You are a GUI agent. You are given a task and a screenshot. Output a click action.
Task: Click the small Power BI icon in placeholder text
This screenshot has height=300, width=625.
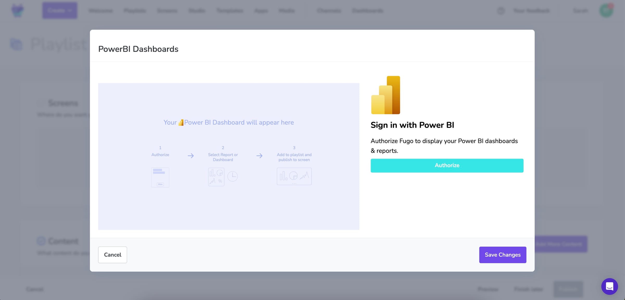(181, 122)
